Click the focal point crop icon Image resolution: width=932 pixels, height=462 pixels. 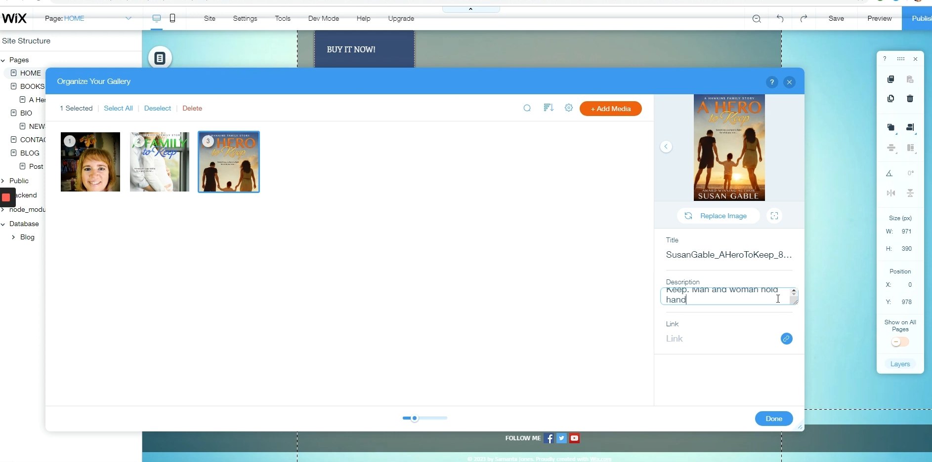774,216
